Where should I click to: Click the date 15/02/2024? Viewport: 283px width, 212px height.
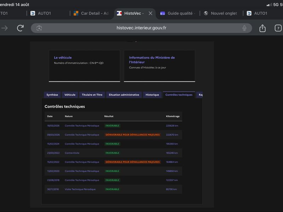(x=53, y=144)
